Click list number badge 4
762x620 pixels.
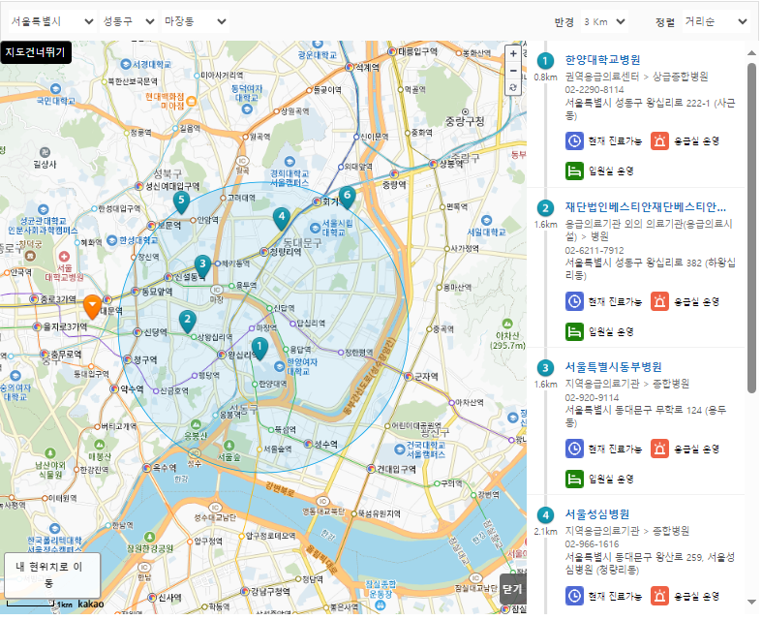click(x=545, y=515)
